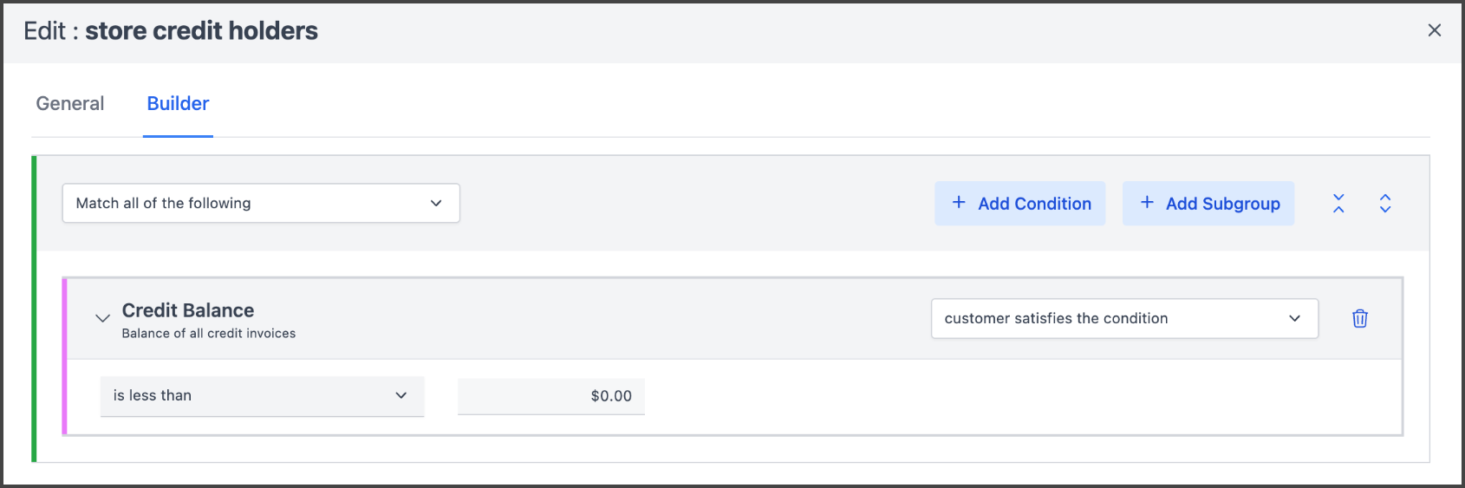The height and width of the screenshot is (488, 1465).
Task: Collapse the Credit Balance condition chevron
Action: [102, 318]
